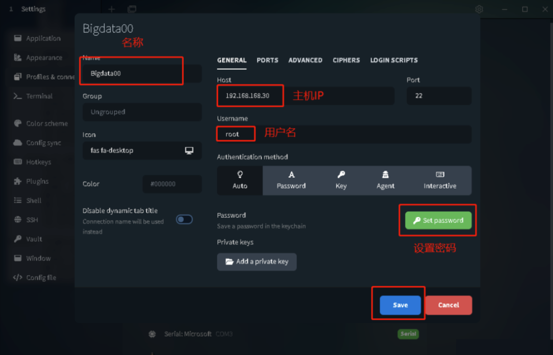Switch to the GENERAL tab
This screenshot has width=553, height=355.
(232, 60)
